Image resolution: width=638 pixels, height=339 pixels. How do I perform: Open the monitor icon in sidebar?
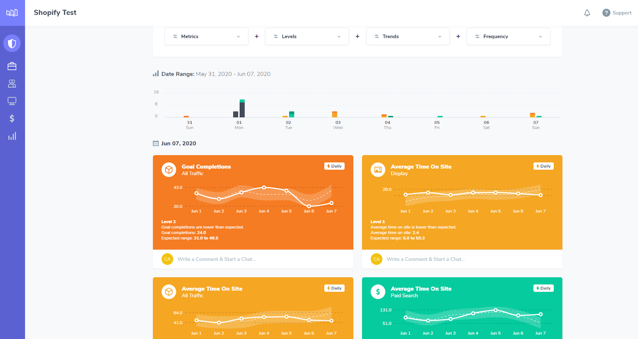click(12, 101)
